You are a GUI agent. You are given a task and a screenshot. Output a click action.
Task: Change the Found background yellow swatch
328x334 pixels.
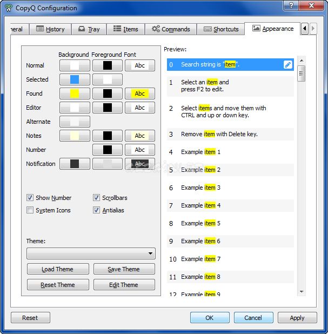(x=75, y=93)
